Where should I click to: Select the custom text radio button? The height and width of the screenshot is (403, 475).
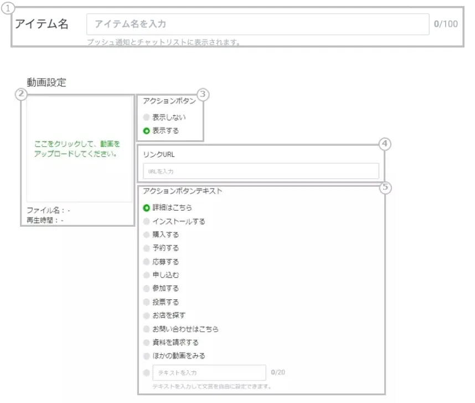(147, 373)
